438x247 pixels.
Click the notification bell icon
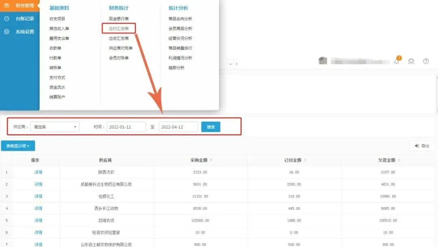(397, 61)
